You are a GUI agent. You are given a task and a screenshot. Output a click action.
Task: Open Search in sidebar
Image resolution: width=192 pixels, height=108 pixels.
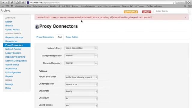pos(9,22)
